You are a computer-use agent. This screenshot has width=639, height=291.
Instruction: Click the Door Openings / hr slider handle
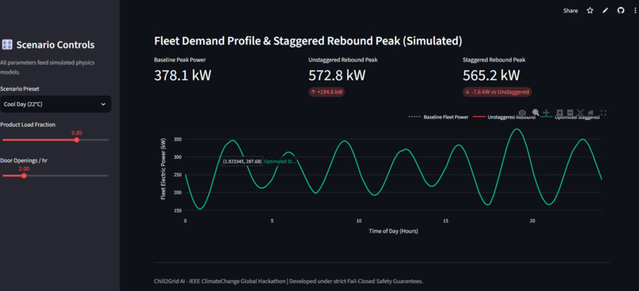[x=24, y=176]
